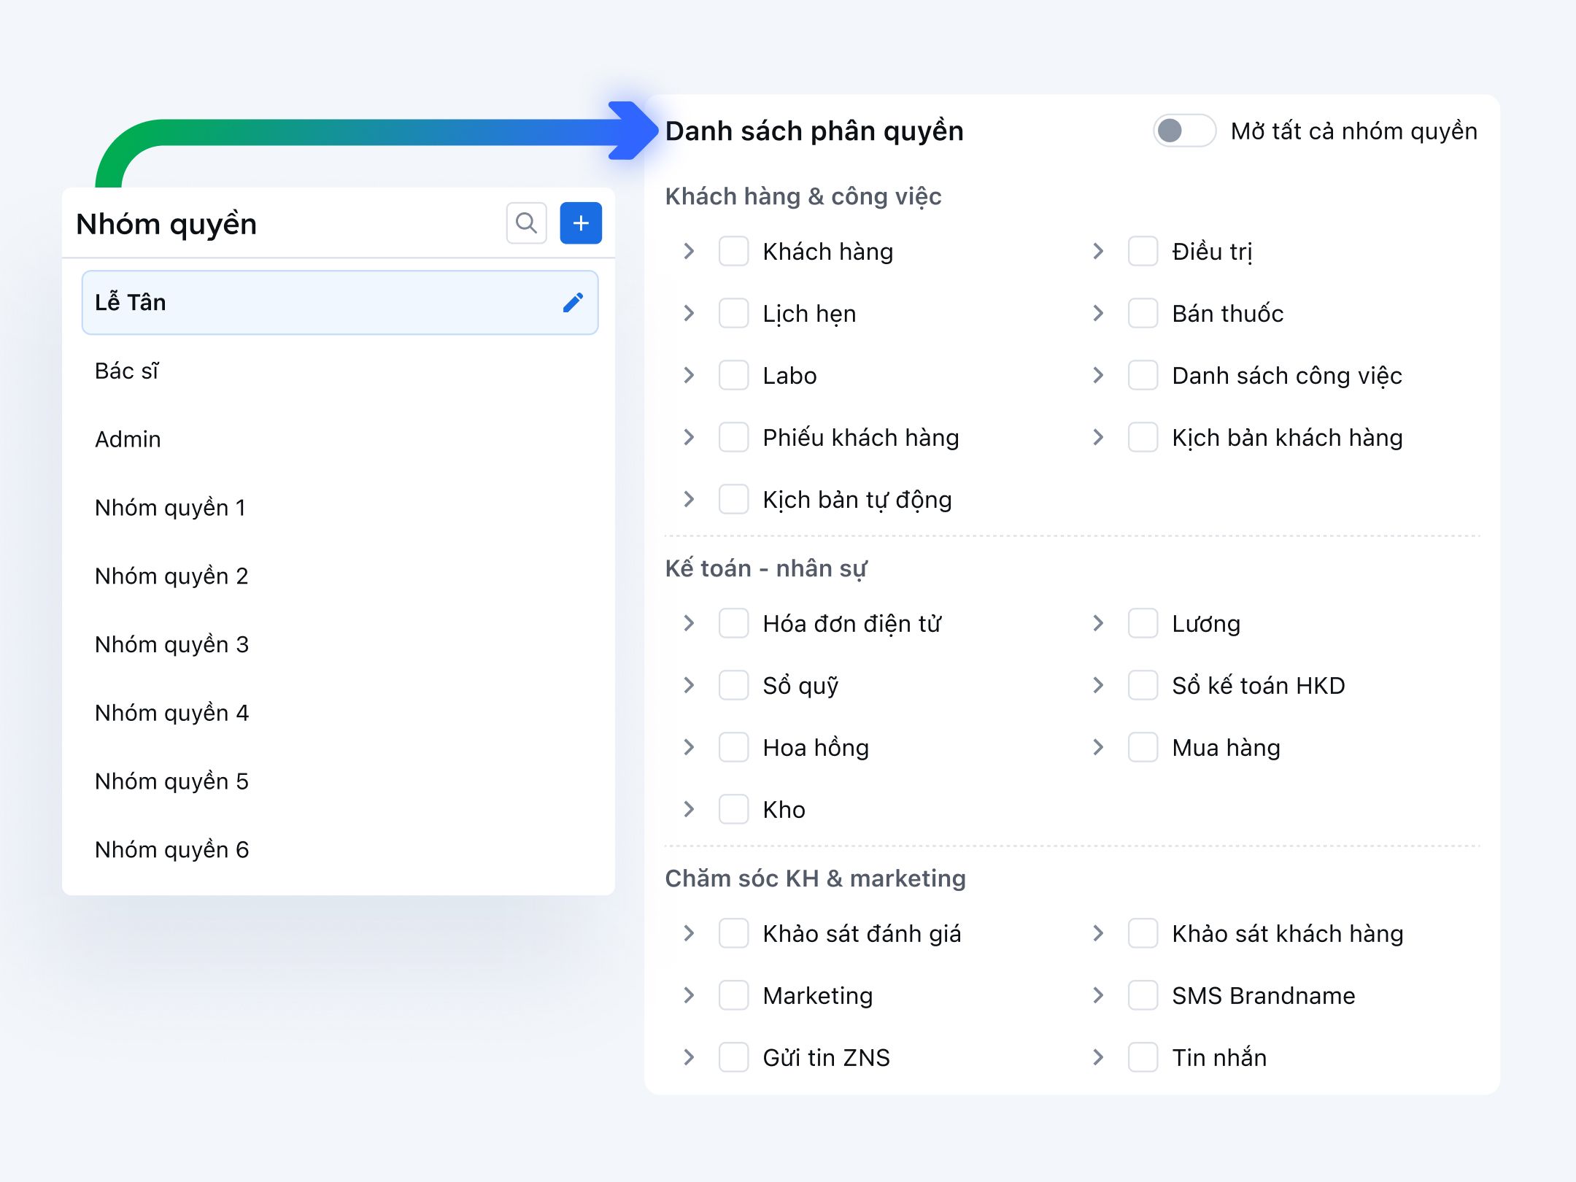1576x1182 pixels.
Task: Click the pencil edit icon on Lễ Tân
Action: click(x=573, y=303)
